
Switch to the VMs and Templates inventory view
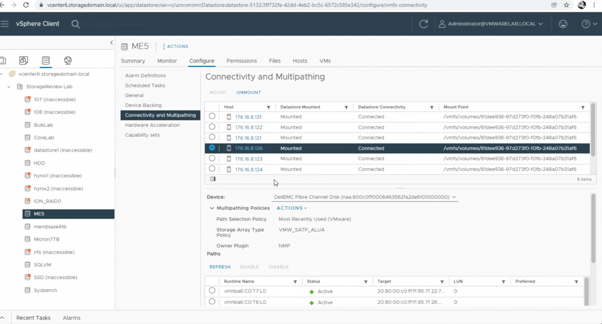(x=24, y=60)
